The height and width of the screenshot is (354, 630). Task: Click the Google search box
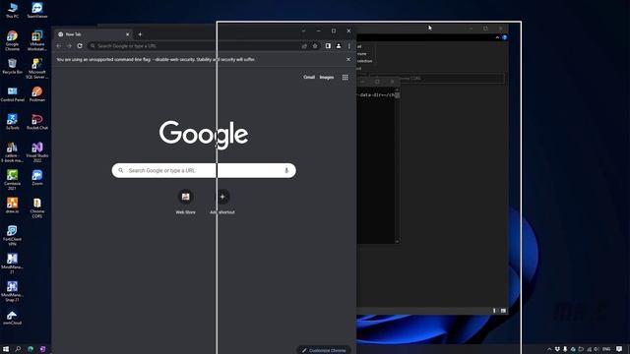[204, 170]
